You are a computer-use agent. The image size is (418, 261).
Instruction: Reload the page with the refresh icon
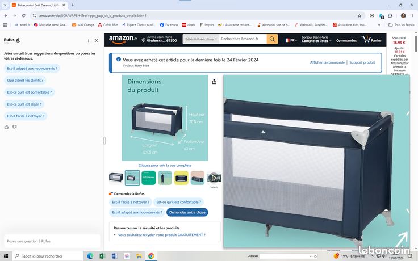pyautogui.click(x=23, y=16)
